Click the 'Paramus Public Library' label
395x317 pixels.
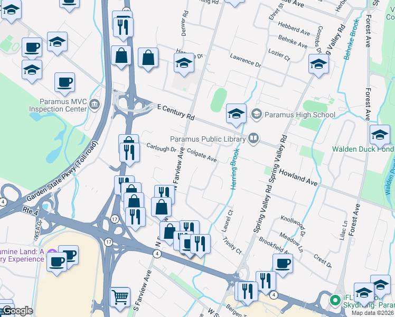click(x=208, y=139)
